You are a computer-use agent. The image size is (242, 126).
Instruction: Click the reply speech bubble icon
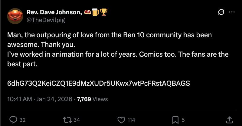(x=13, y=120)
